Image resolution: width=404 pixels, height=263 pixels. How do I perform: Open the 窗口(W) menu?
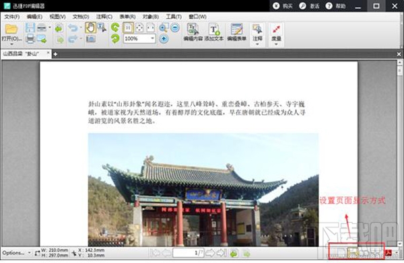(197, 17)
